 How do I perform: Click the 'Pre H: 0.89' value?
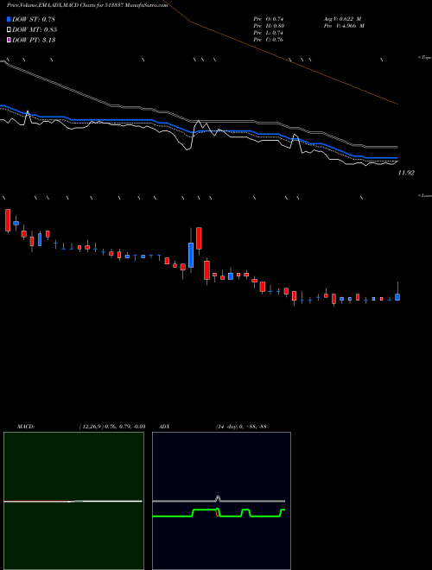(x=269, y=26)
